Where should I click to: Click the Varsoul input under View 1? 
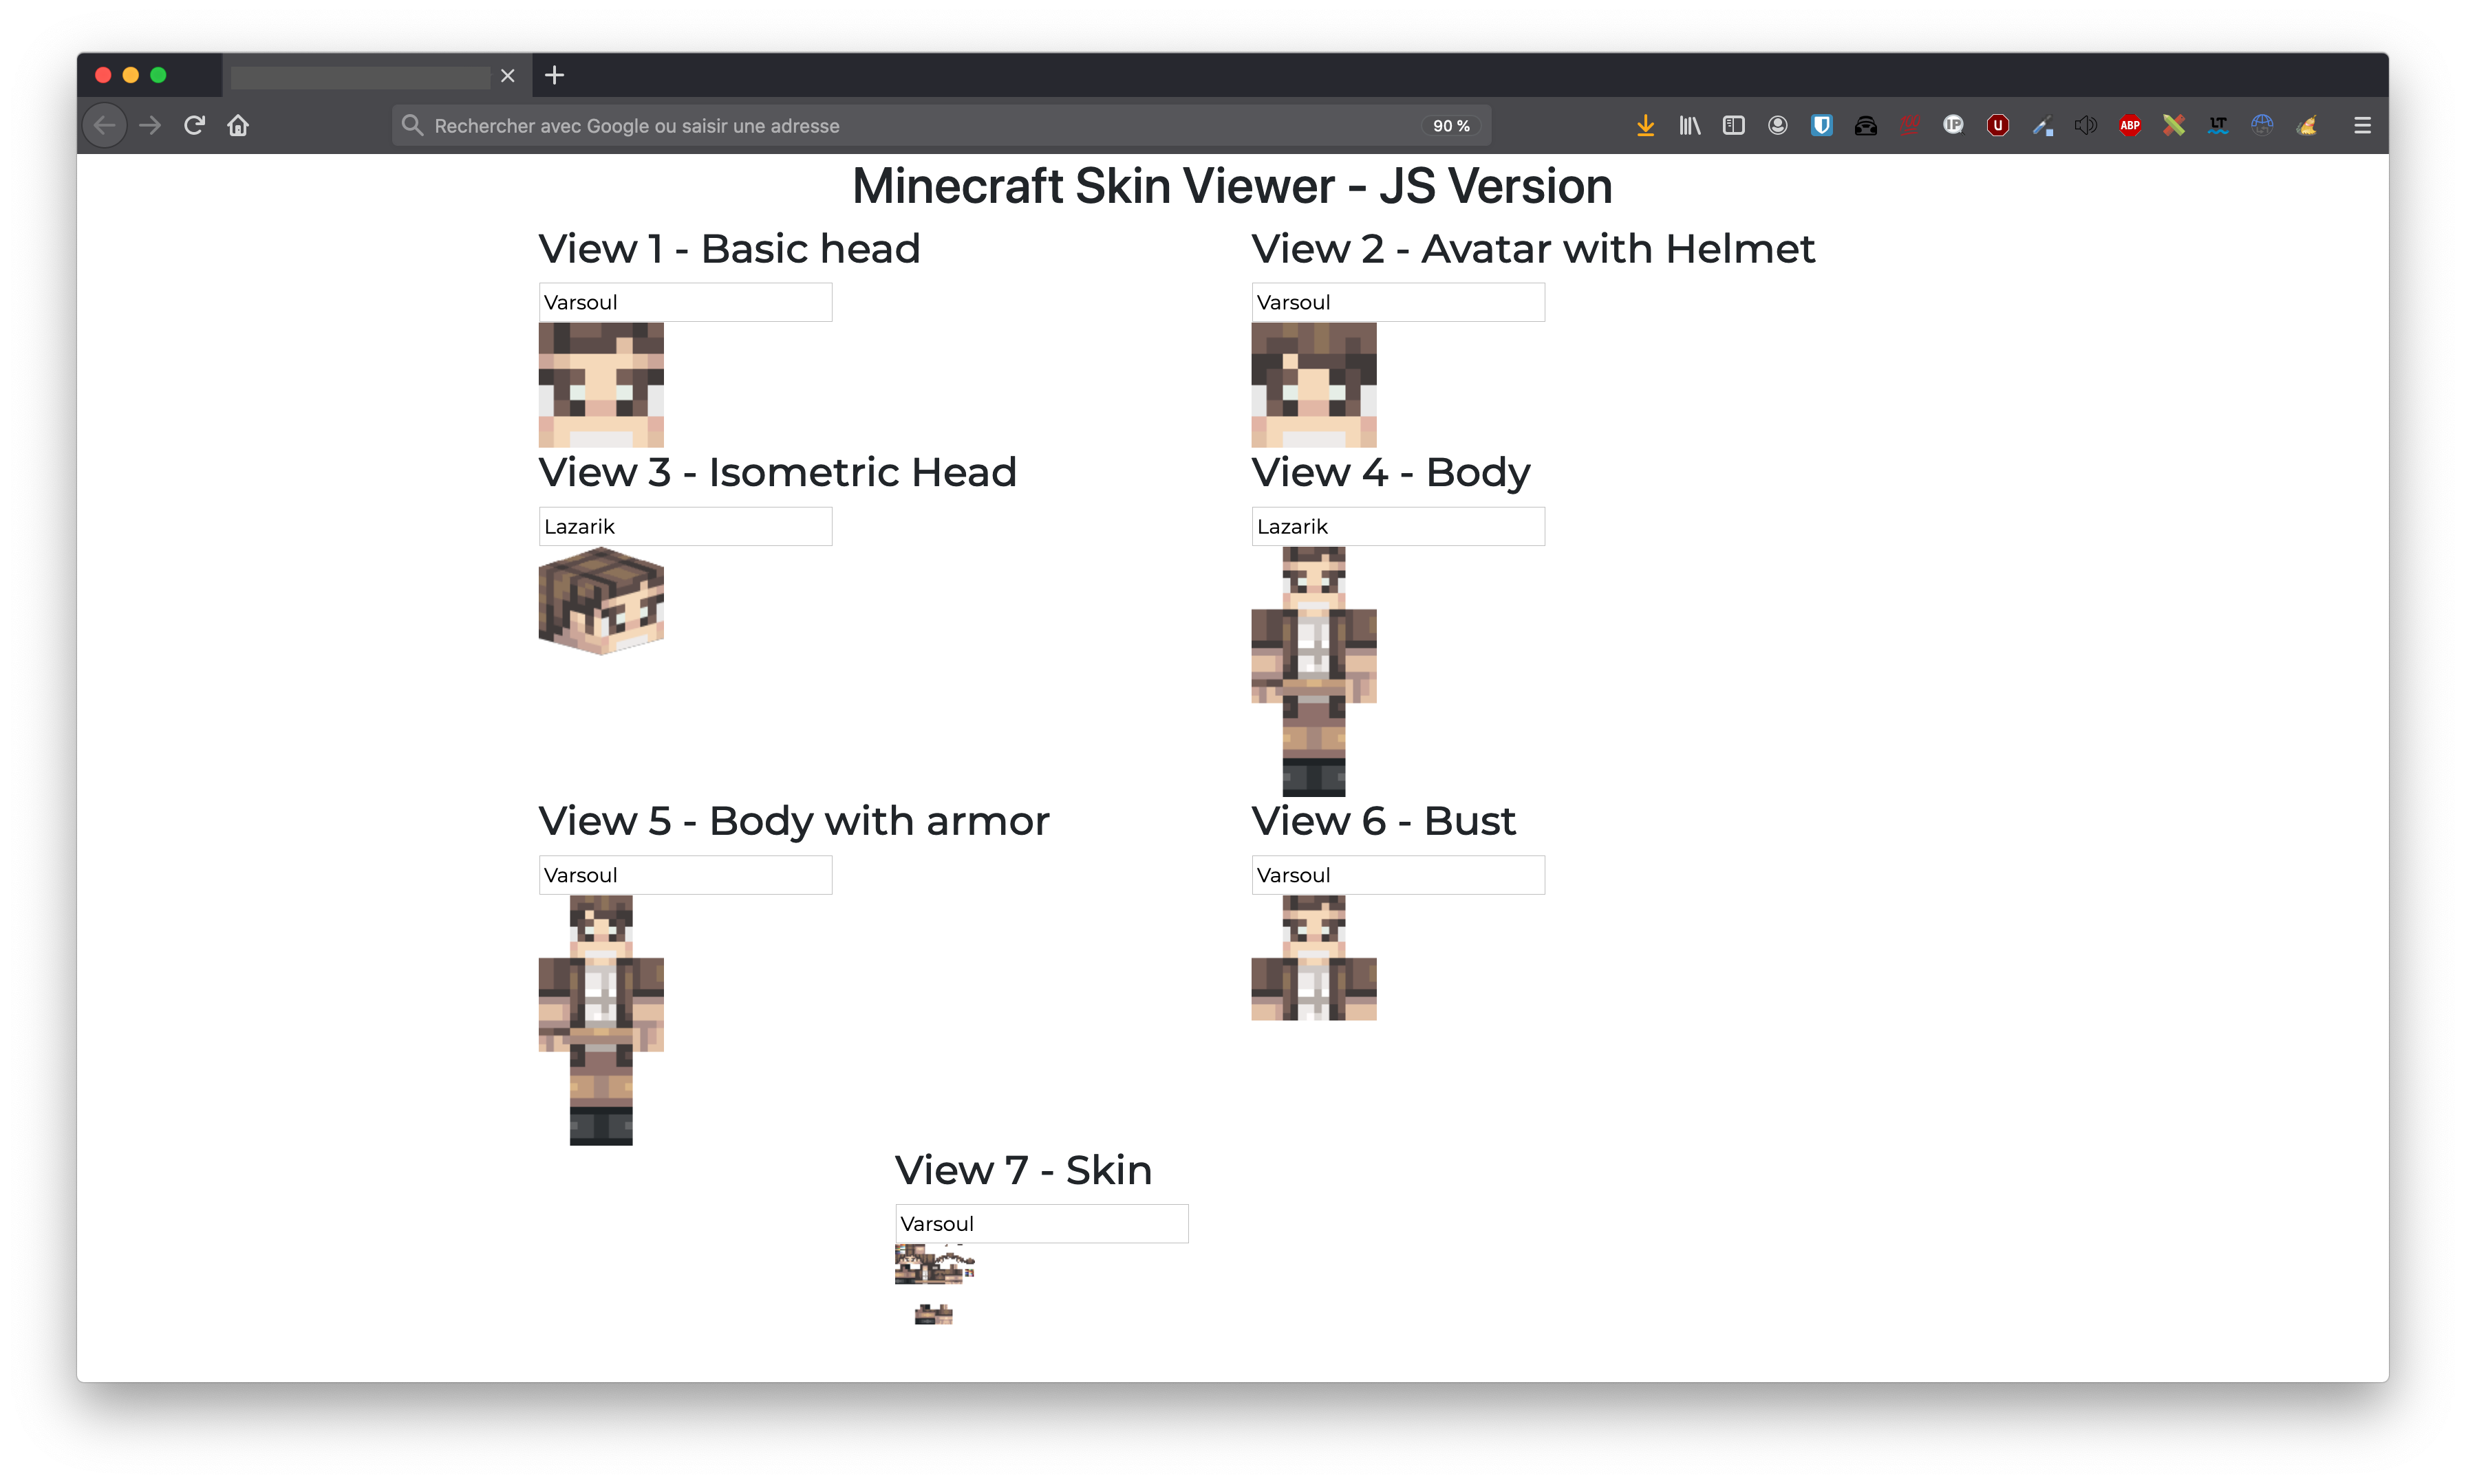point(685,301)
